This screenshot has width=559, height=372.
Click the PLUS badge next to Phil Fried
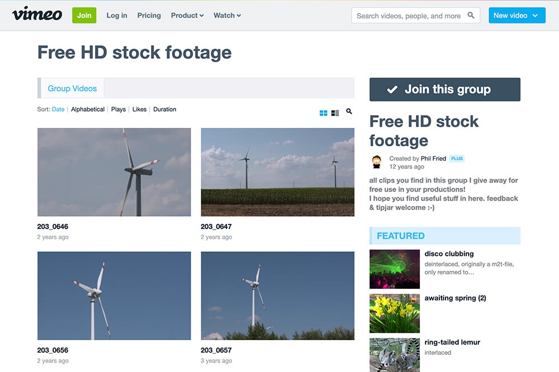pos(457,159)
